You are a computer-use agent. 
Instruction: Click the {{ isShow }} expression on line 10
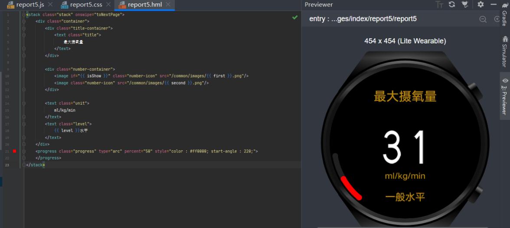94,76
